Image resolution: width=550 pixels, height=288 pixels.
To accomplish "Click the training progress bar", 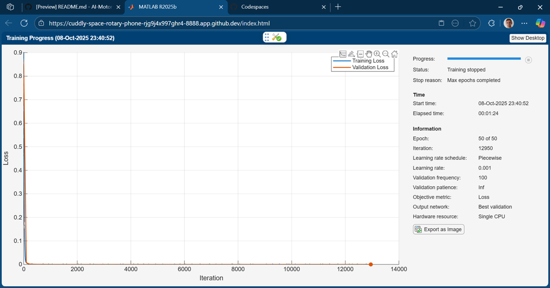I will tap(483, 59).
